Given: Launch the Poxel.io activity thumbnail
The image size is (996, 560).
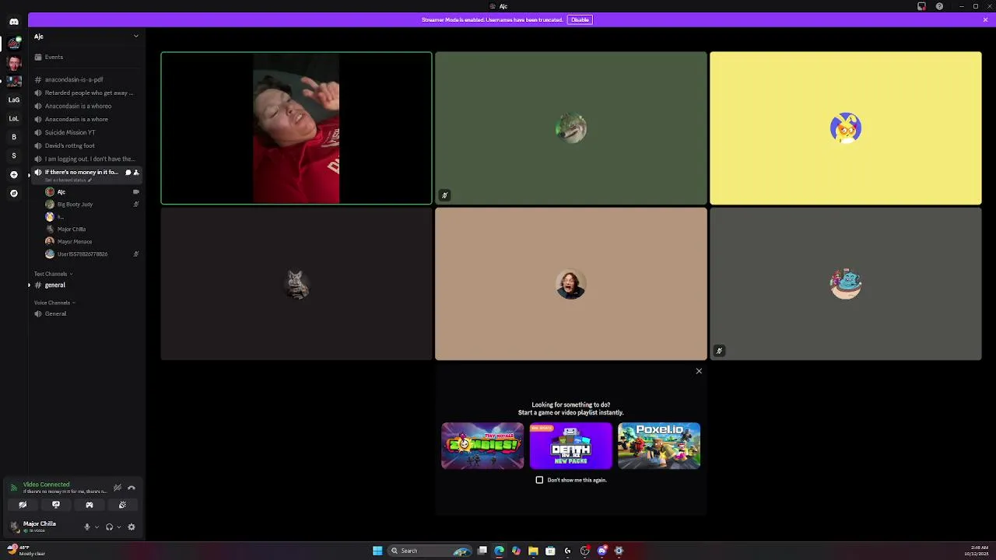Looking at the screenshot, I should point(659,446).
